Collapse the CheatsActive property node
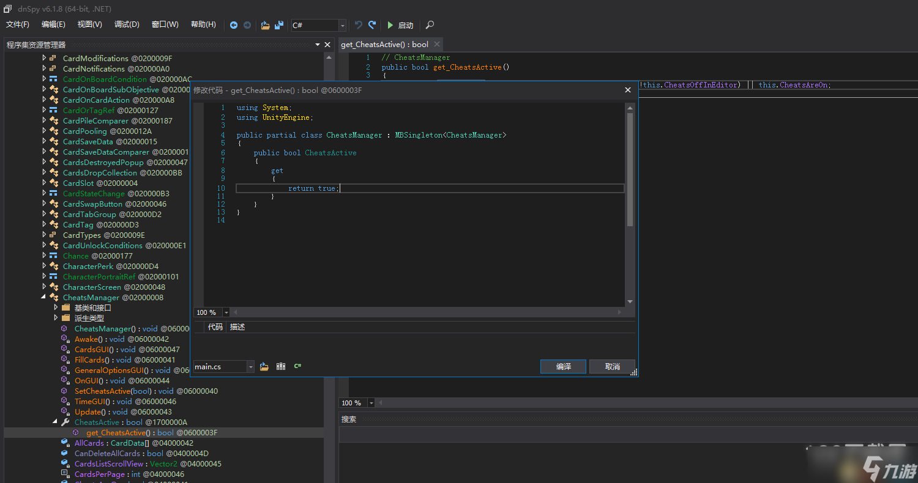Screen dimensions: 918x483 pos(55,422)
